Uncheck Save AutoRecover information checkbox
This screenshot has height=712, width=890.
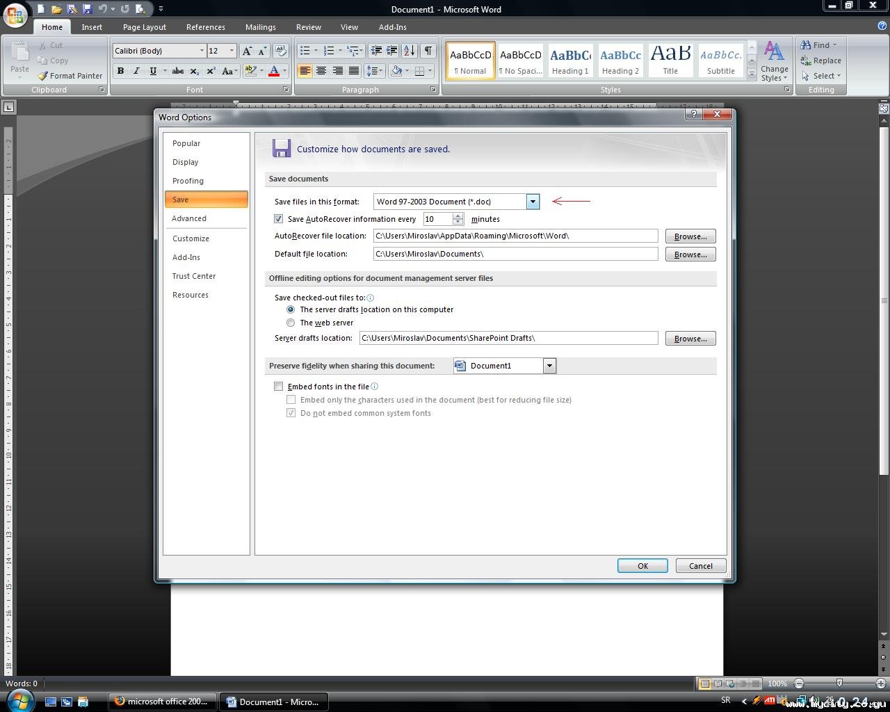pyautogui.click(x=279, y=219)
